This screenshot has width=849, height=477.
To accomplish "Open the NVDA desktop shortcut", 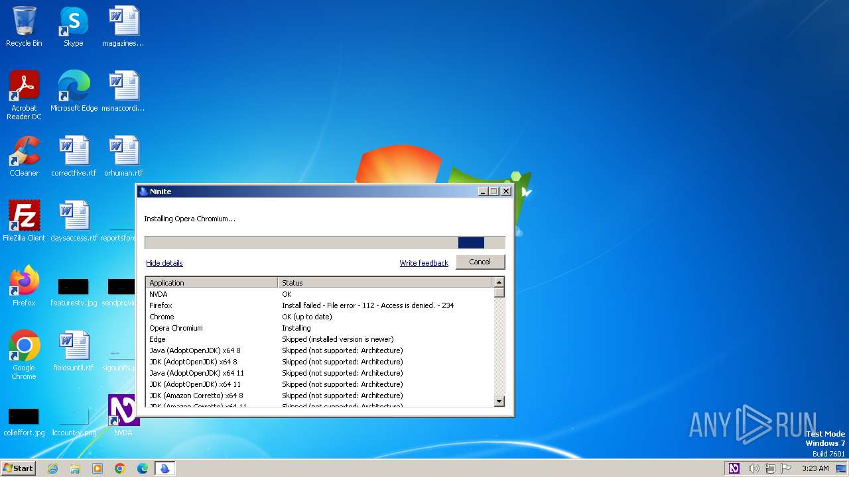I will coord(123,415).
